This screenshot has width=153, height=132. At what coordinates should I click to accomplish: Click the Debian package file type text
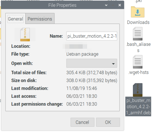tap(82, 54)
